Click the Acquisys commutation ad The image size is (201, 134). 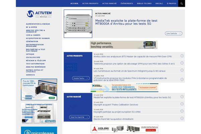(39, 113)
